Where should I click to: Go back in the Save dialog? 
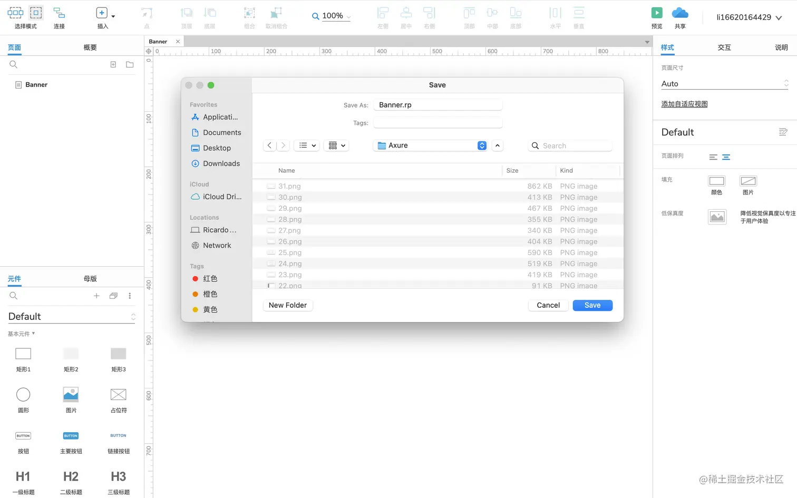coord(269,145)
